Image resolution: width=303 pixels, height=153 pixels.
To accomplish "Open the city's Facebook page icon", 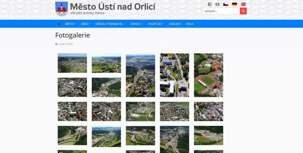I will pyautogui.click(x=209, y=5).
